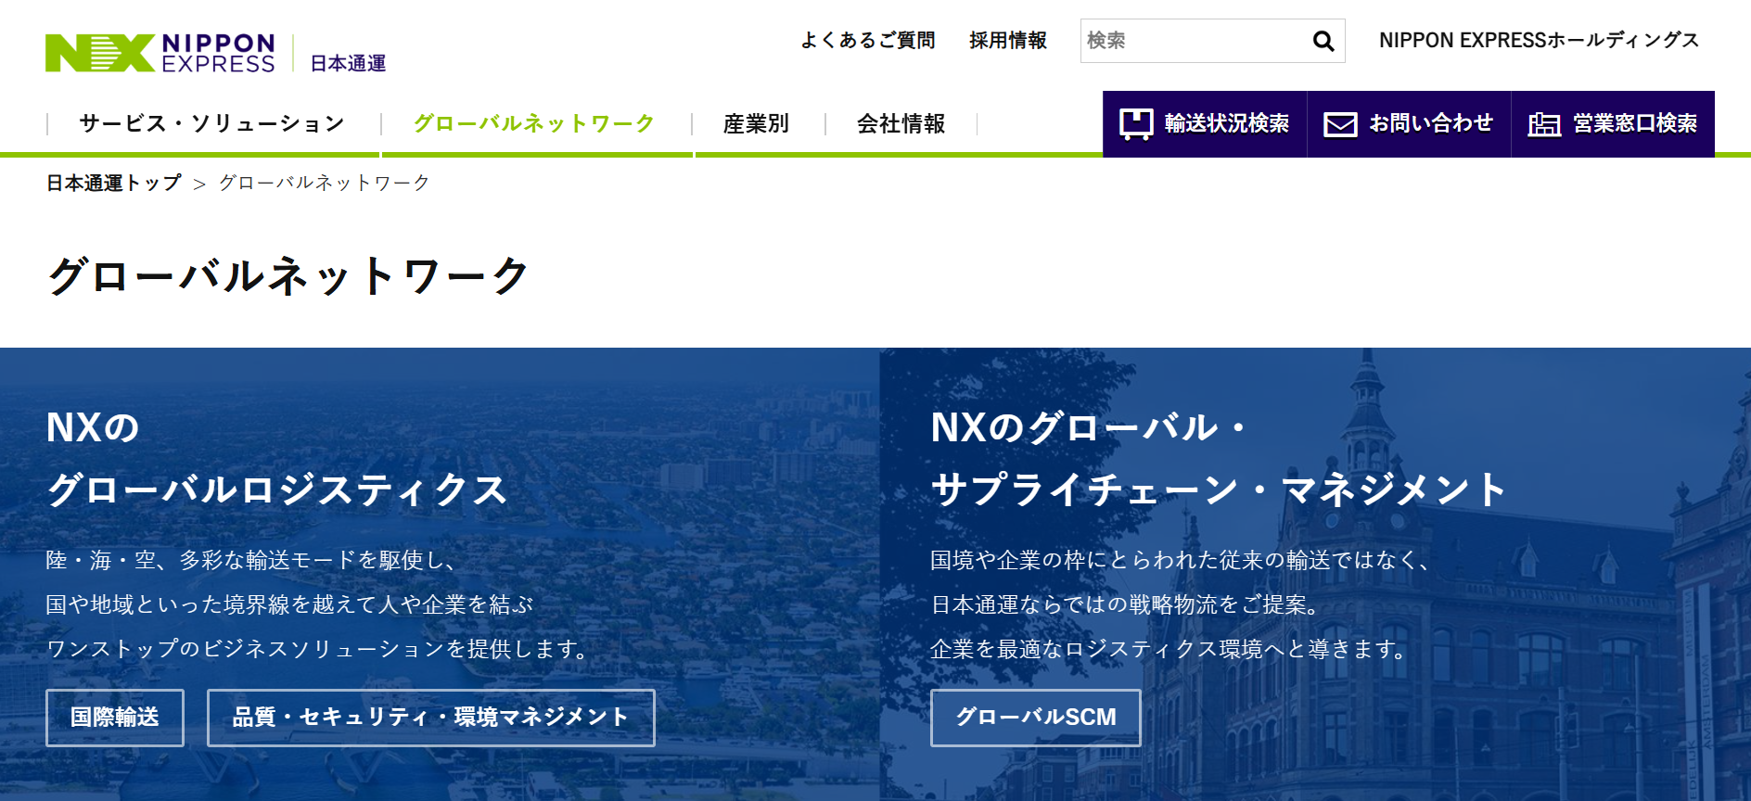Screen dimensions: 1751x801
Task: Select the グローバルネットワーク menu item
Action: [534, 123]
